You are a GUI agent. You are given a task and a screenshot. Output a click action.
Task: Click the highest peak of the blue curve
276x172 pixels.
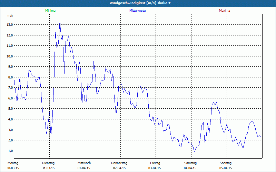tap(60, 21)
